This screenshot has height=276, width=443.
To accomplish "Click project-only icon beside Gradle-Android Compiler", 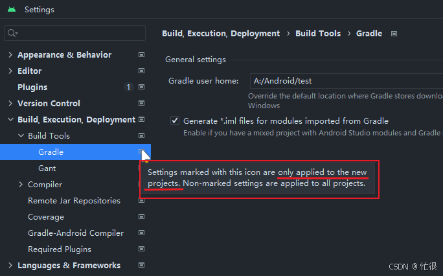I will coord(142,233).
